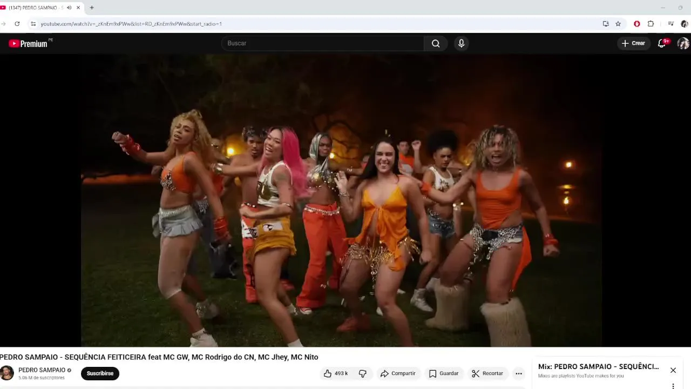Open a new browser tab
The image size is (691, 389).
(92, 8)
